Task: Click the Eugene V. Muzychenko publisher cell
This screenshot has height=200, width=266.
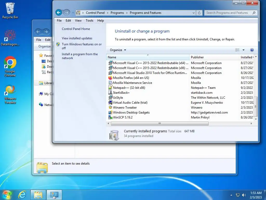Action: (x=207, y=103)
